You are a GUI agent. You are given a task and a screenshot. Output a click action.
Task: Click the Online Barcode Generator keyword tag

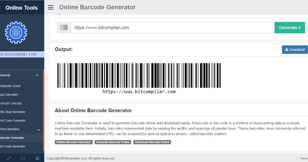(74, 142)
